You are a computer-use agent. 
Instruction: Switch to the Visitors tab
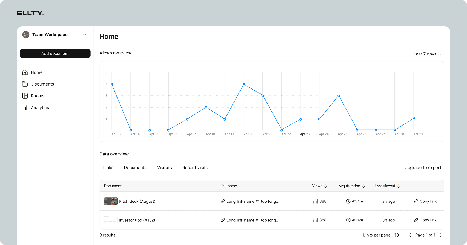pos(164,168)
